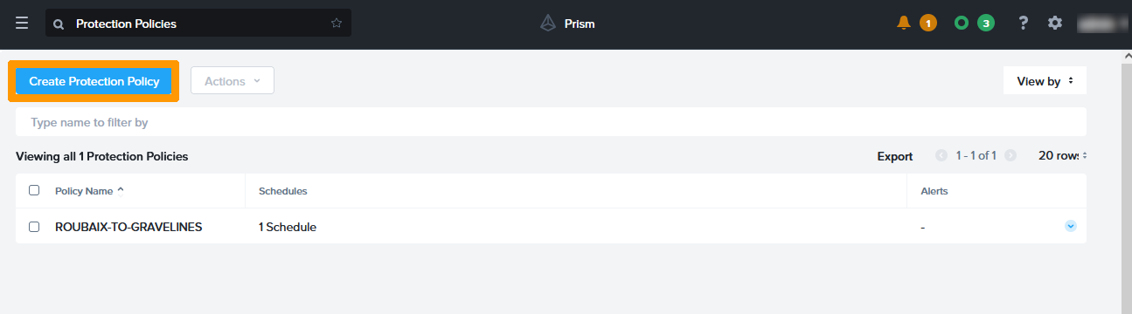Open the help question mark
Viewport: 1132px width, 314px height.
(x=1023, y=24)
